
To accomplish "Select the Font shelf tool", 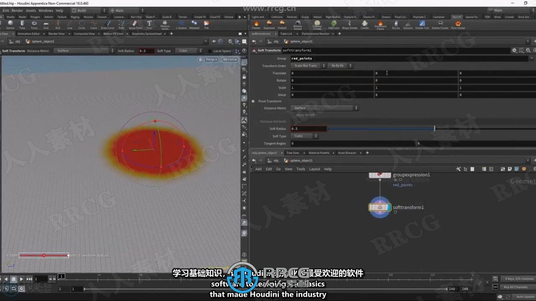I will coord(149,25).
